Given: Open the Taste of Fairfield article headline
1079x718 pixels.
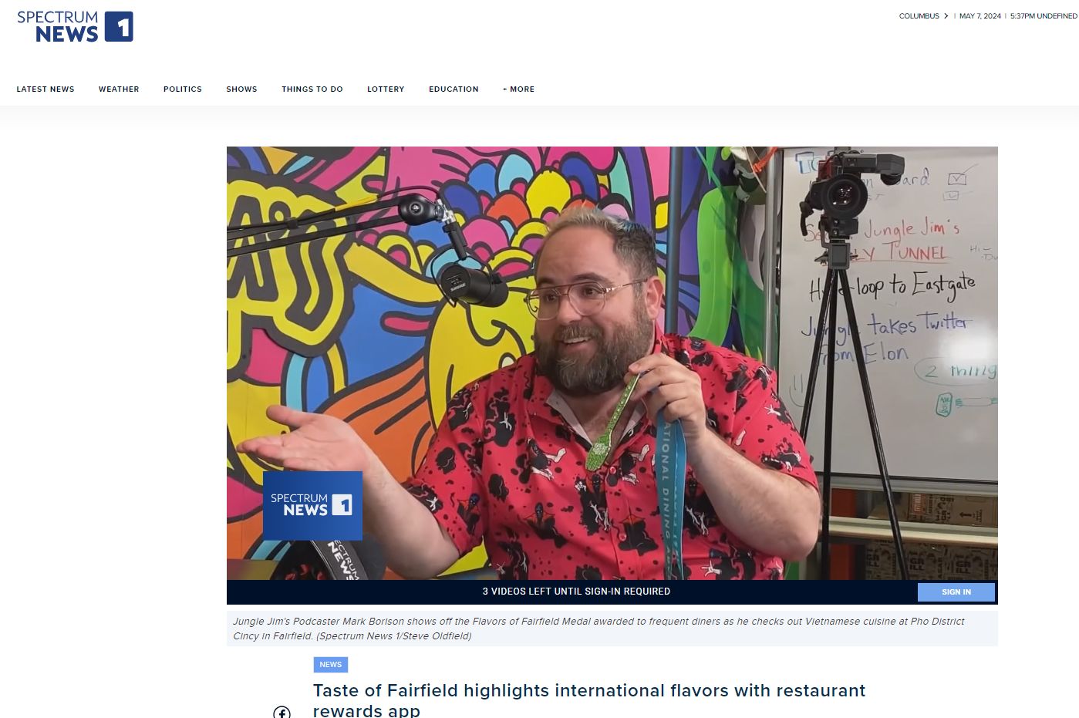Looking at the screenshot, I should (589, 699).
